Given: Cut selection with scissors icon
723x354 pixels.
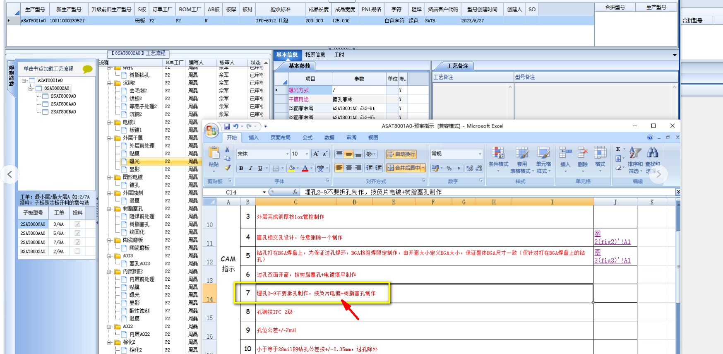Looking at the screenshot, I should [227, 149].
